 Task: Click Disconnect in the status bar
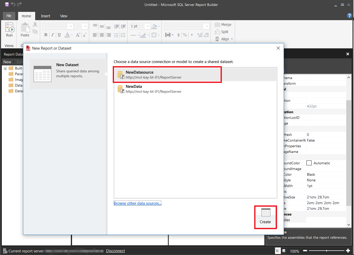(115, 251)
